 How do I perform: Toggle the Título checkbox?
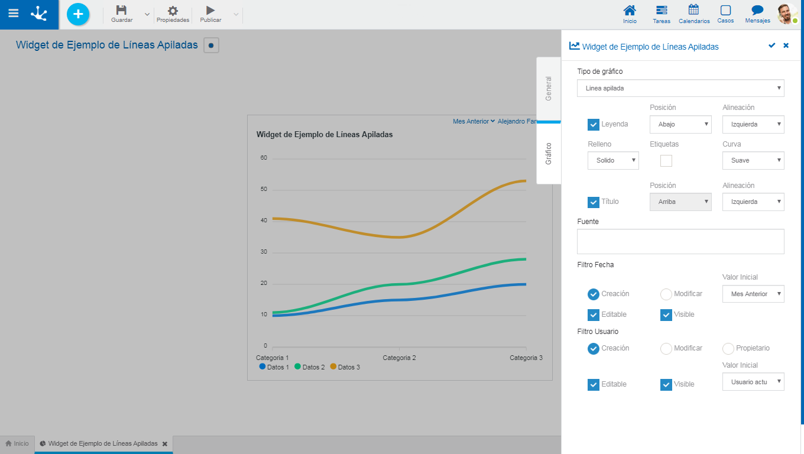click(594, 202)
